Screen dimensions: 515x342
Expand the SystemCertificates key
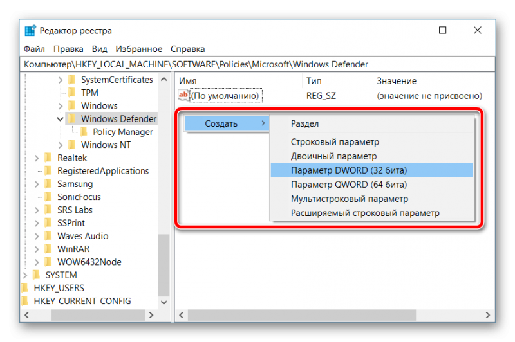pyautogui.click(x=61, y=80)
